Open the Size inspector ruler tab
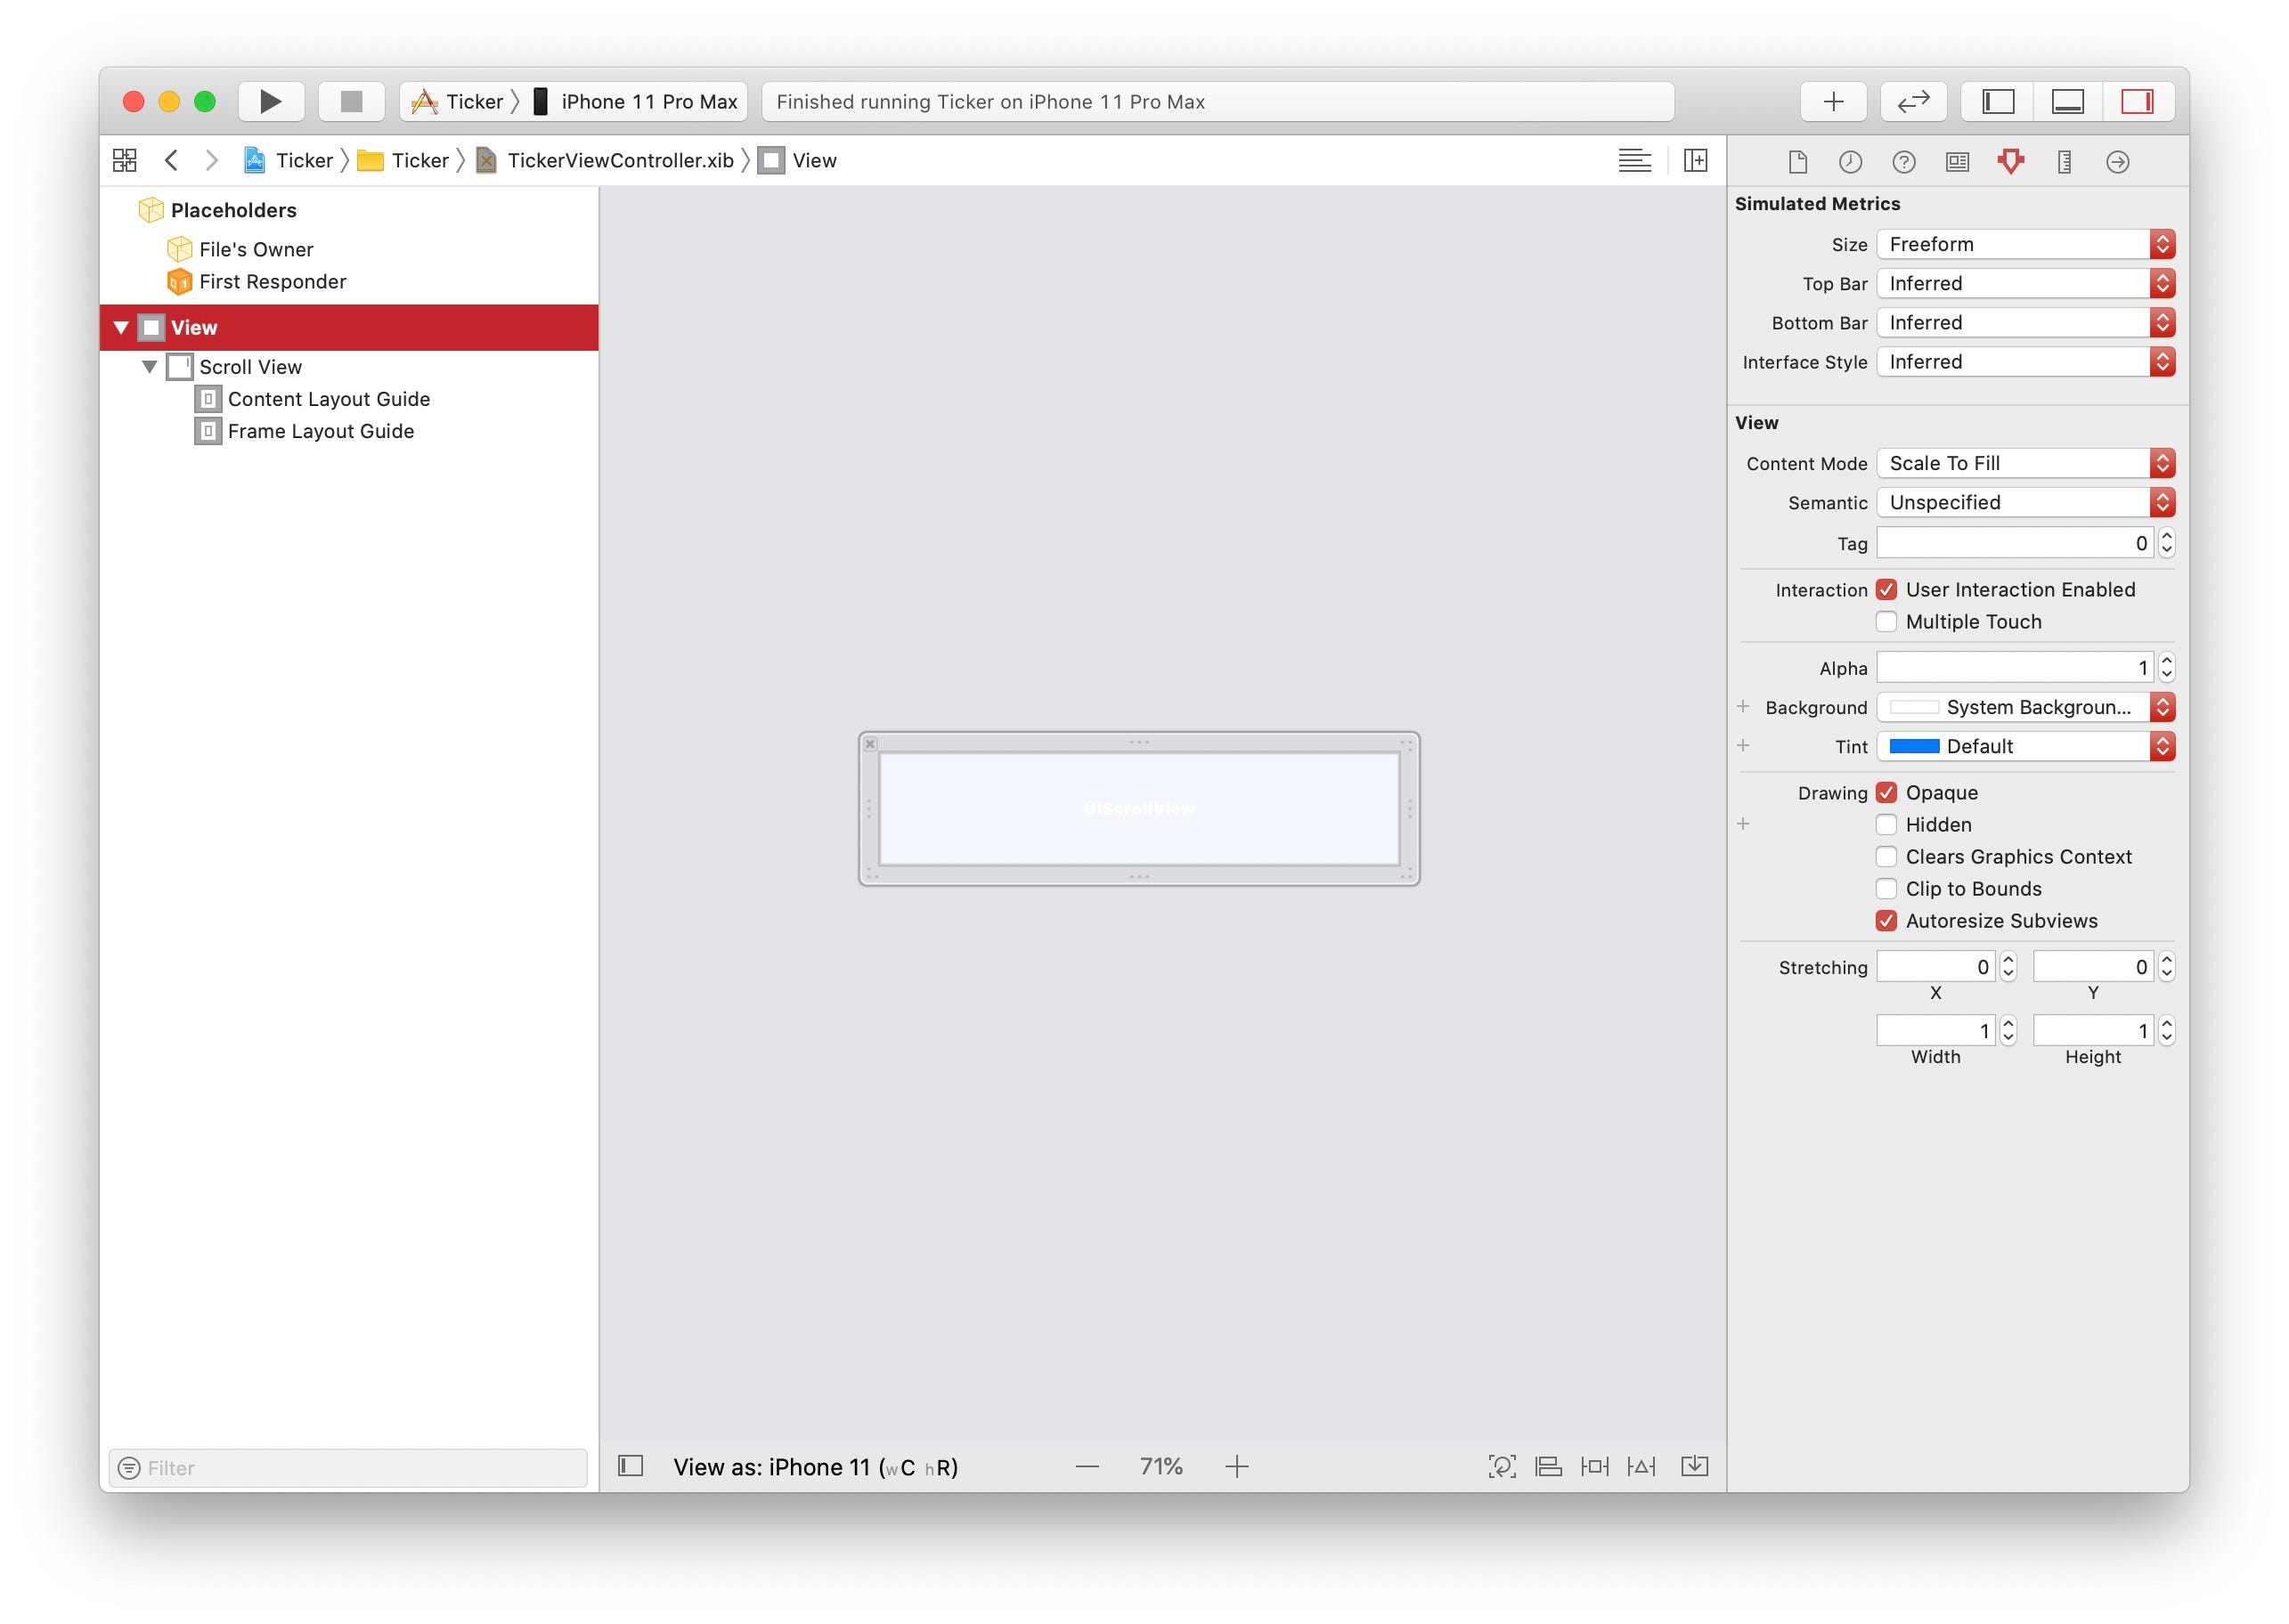 (x=2064, y=161)
